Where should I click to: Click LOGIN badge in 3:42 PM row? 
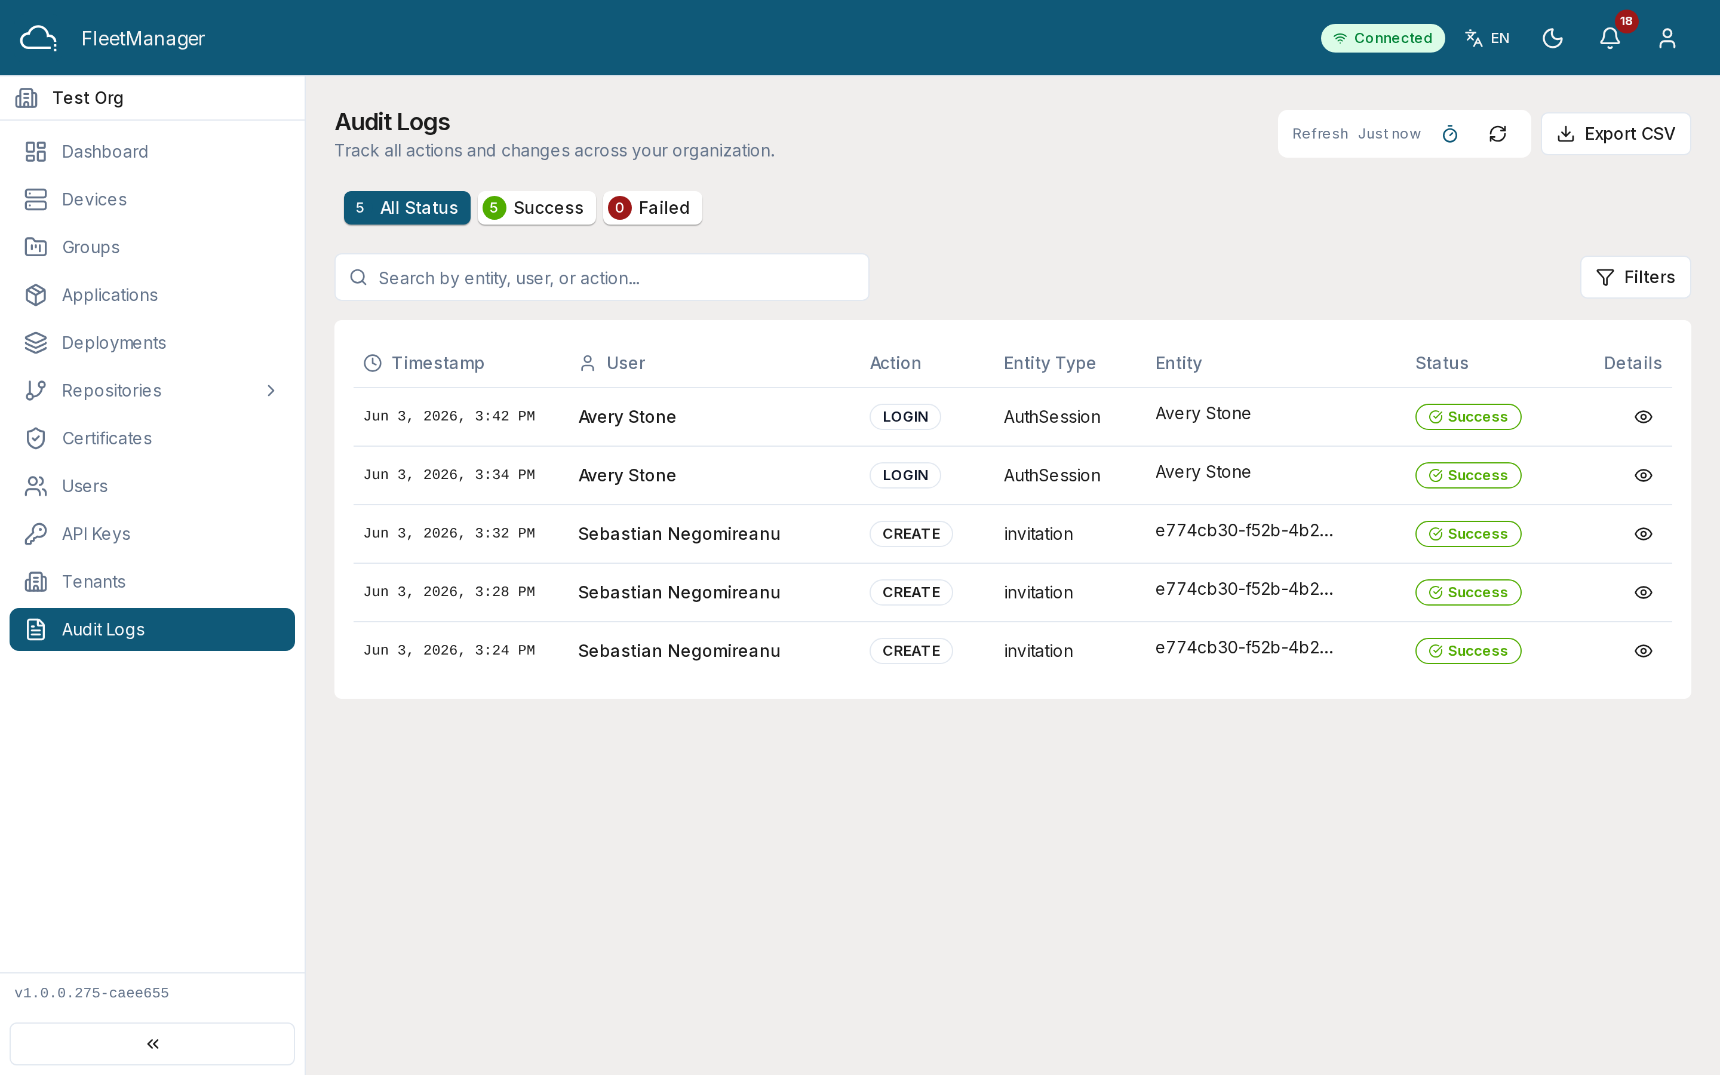pos(905,417)
